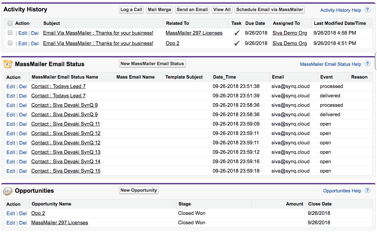This screenshot has width=377, height=232.
Task: Edit the Opp 2 opportunity
Action: pyautogui.click(x=11, y=213)
